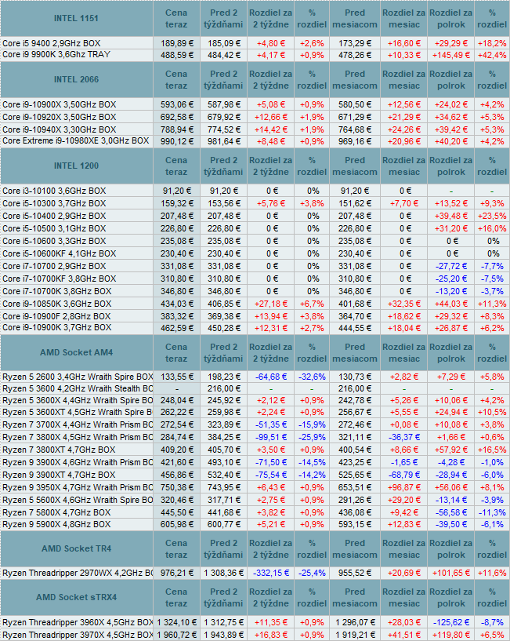Select Ryzen Threadripper 2970WX 4,2GHz name

point(78,574)
